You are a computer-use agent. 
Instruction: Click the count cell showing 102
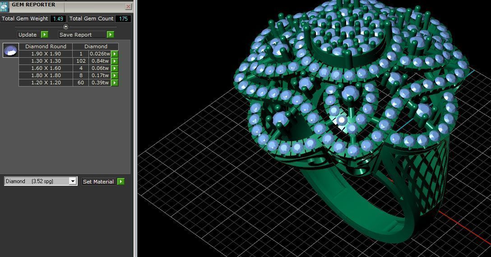[81, 61]
